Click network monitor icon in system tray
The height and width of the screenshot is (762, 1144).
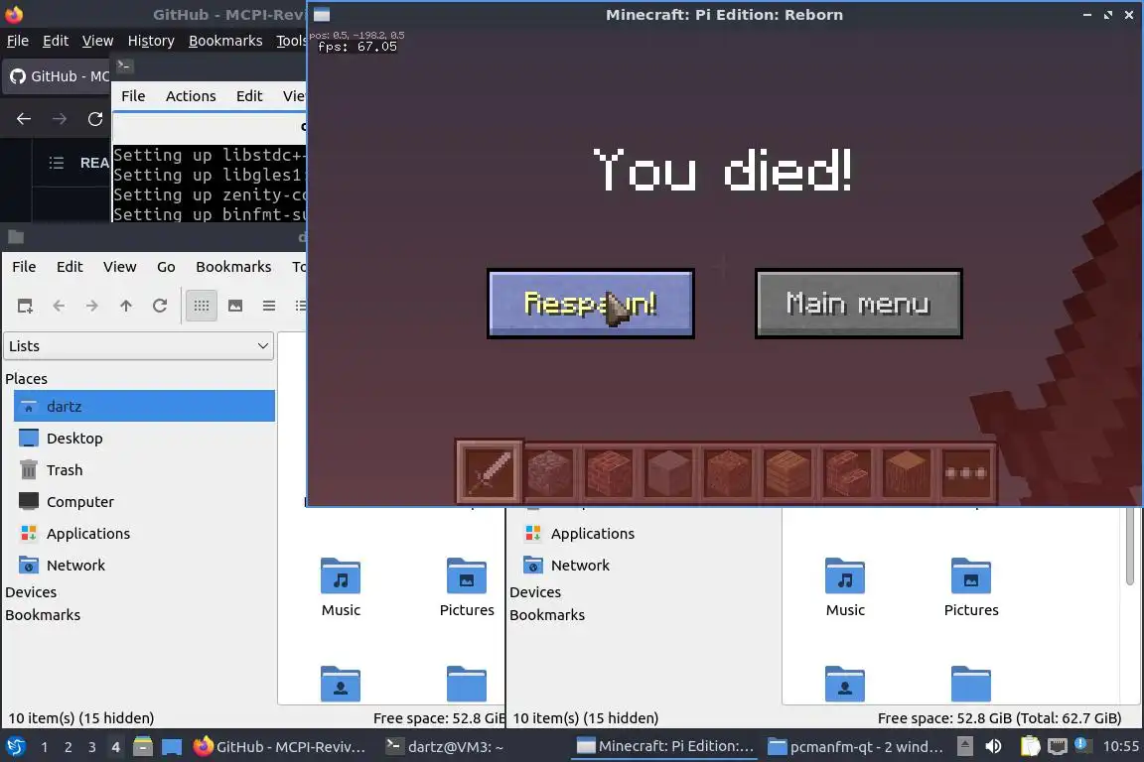[1058, 747]
